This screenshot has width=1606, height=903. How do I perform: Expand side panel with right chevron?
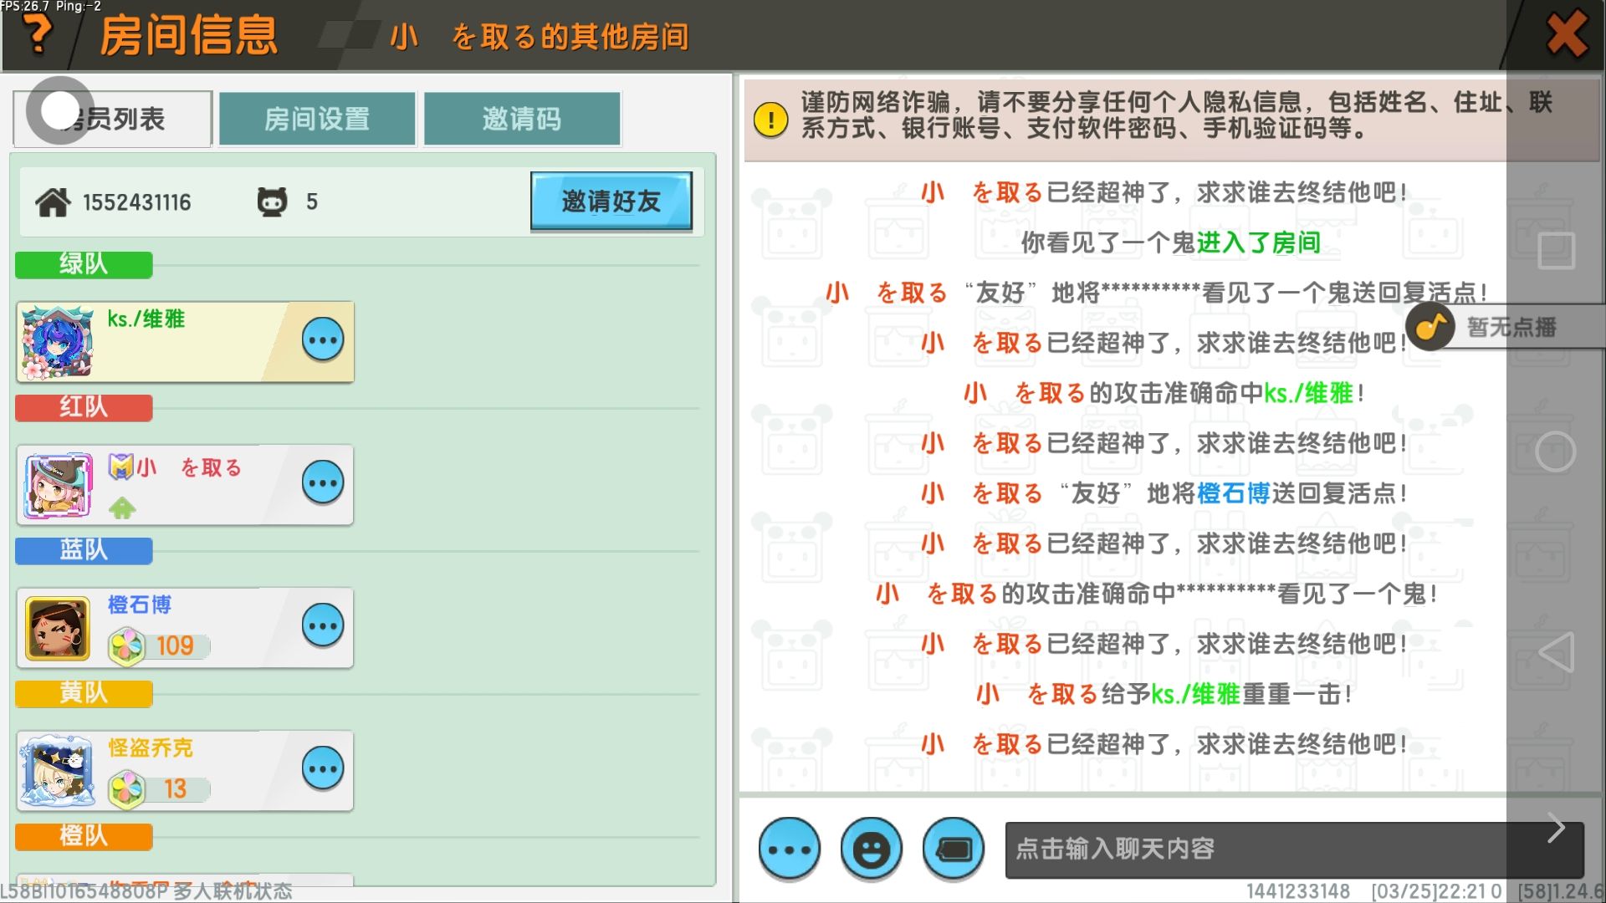click(1556, 828)
